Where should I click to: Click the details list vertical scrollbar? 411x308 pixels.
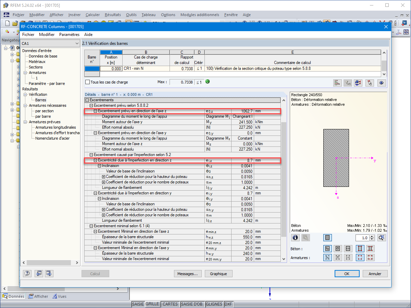pos(283,179)
